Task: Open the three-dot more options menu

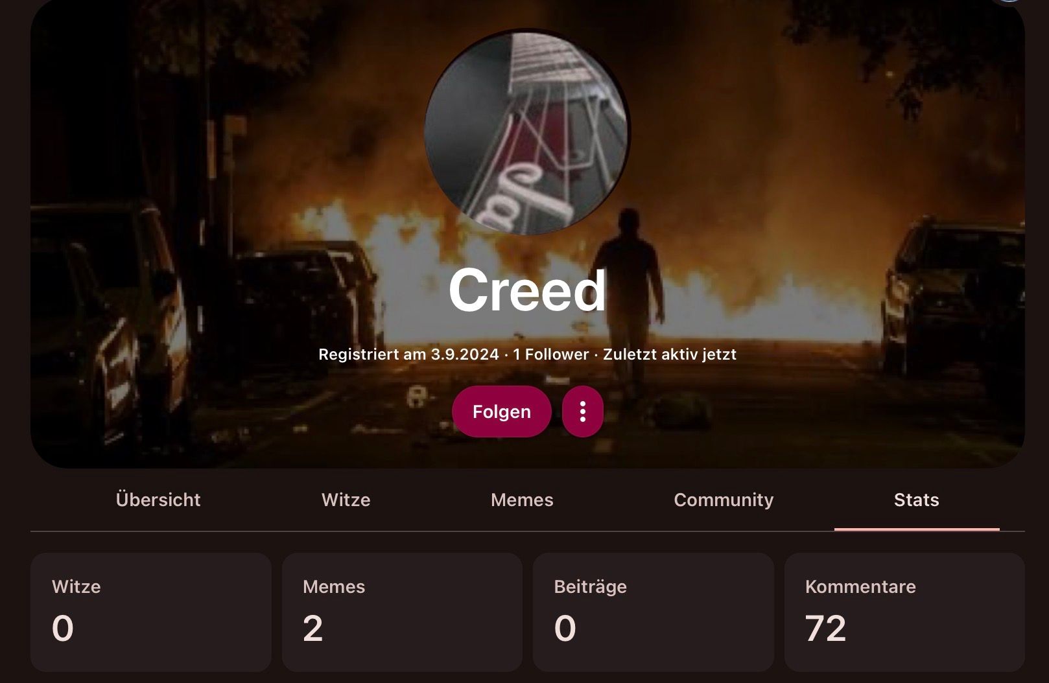Action: pyautogui.click(x=582, y=411)
